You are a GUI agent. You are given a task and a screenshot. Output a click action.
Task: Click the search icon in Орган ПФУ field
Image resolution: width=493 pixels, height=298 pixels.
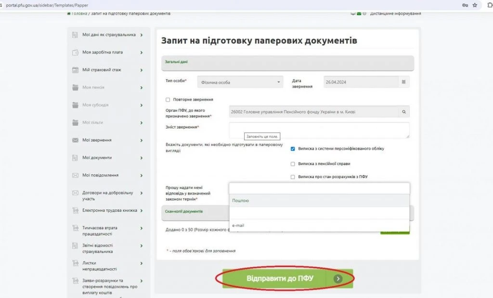pos(404,112)
